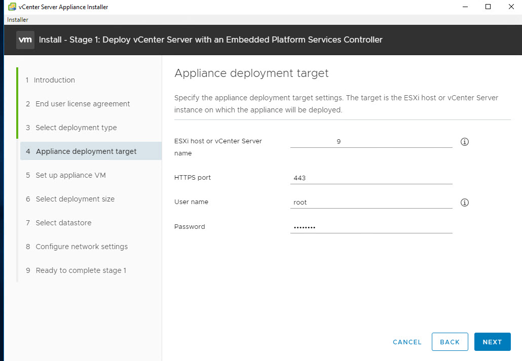The image size is (522, 361).
Task: Click the BACK button
Action: (x=450, y=342)
